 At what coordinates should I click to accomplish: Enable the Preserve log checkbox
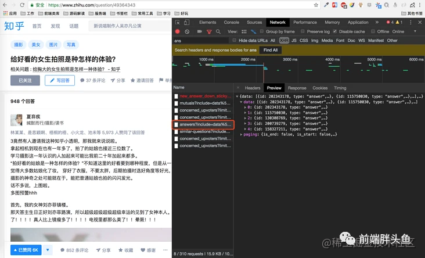[302, 31]
